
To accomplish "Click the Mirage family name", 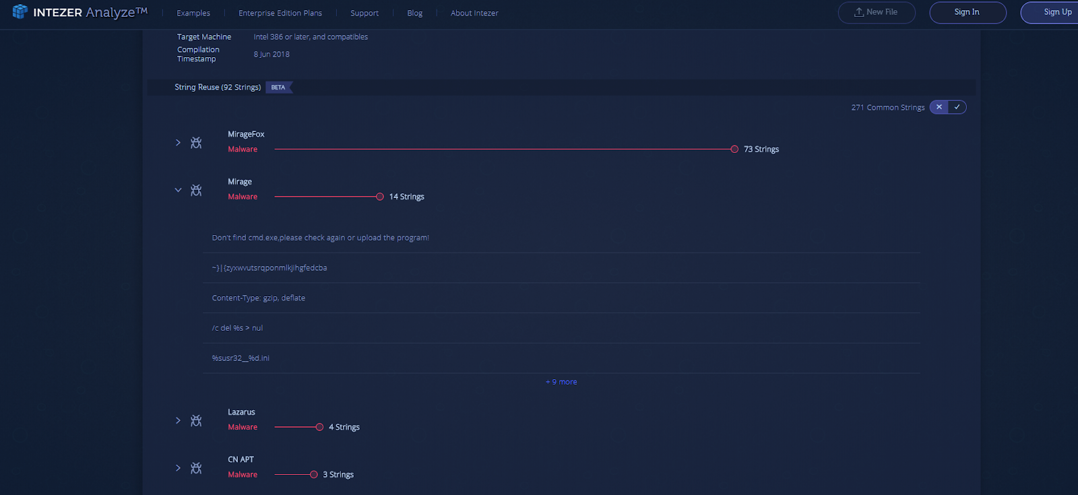I will click(x=240, y=182).
